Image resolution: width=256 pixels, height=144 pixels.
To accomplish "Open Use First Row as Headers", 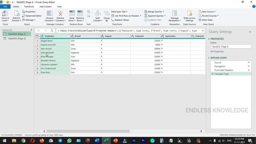I will [126, 16].
